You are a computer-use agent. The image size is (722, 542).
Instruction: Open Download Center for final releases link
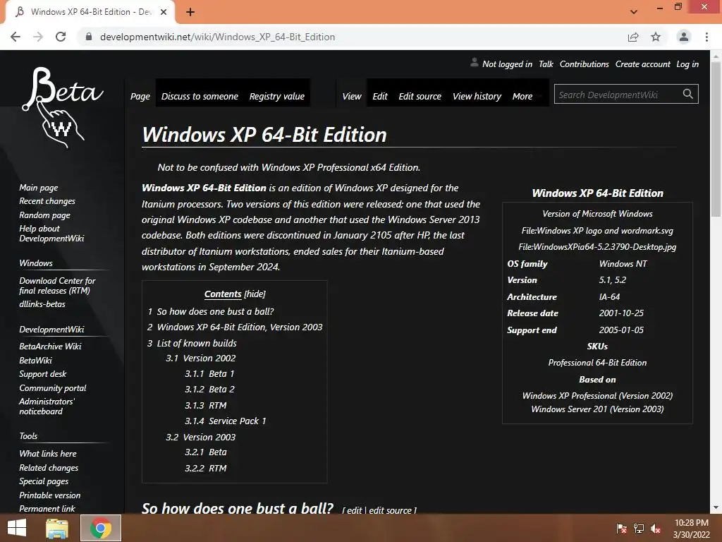pyautogui.click(x=57, y=285)
